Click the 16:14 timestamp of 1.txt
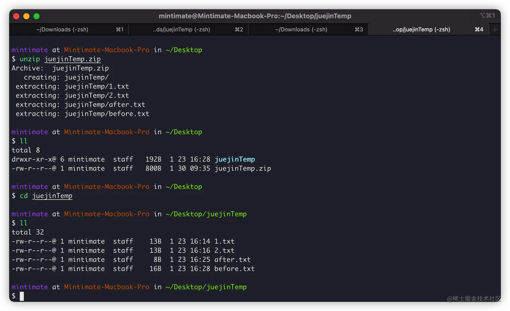Screen dimensions: 510x311 (200, 241)
